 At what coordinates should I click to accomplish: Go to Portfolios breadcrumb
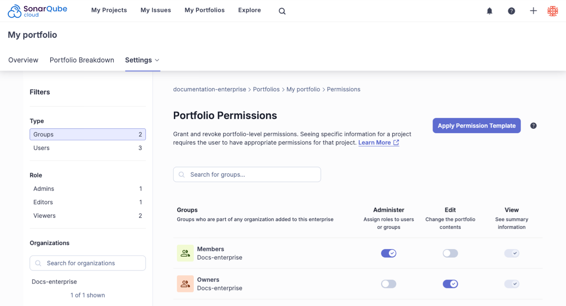tap(266, 89)
